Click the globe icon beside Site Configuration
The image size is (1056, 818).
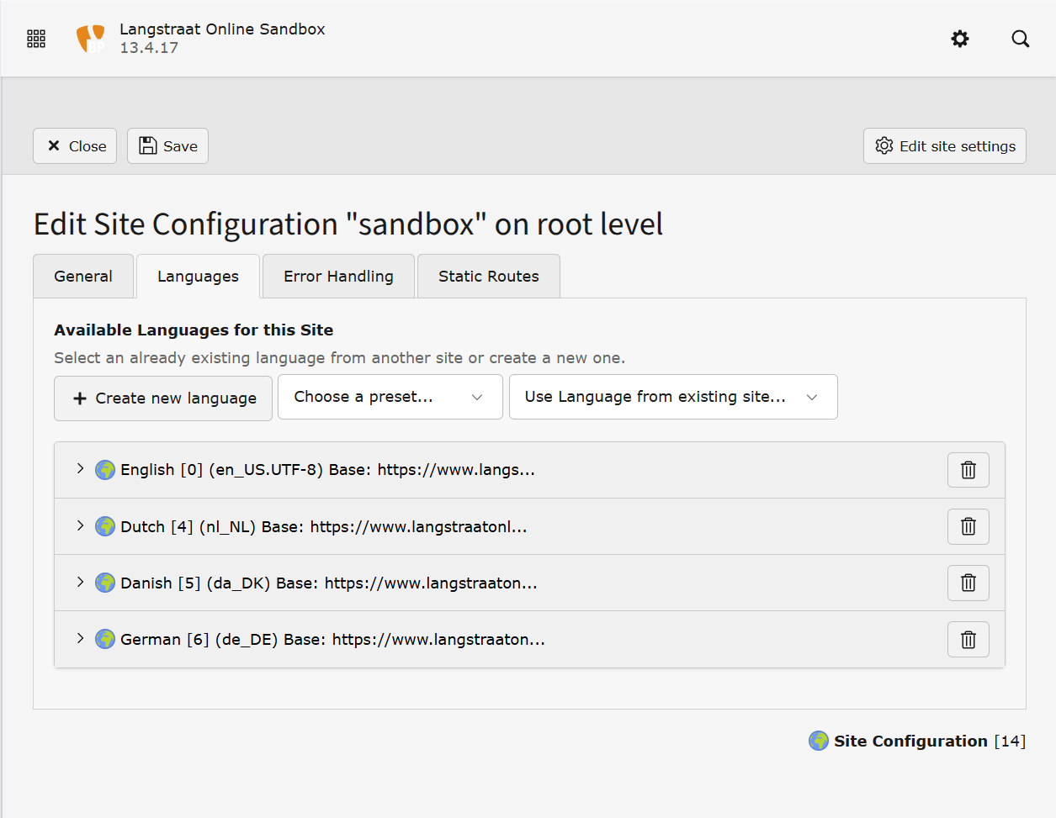click(x=818, y=741)
